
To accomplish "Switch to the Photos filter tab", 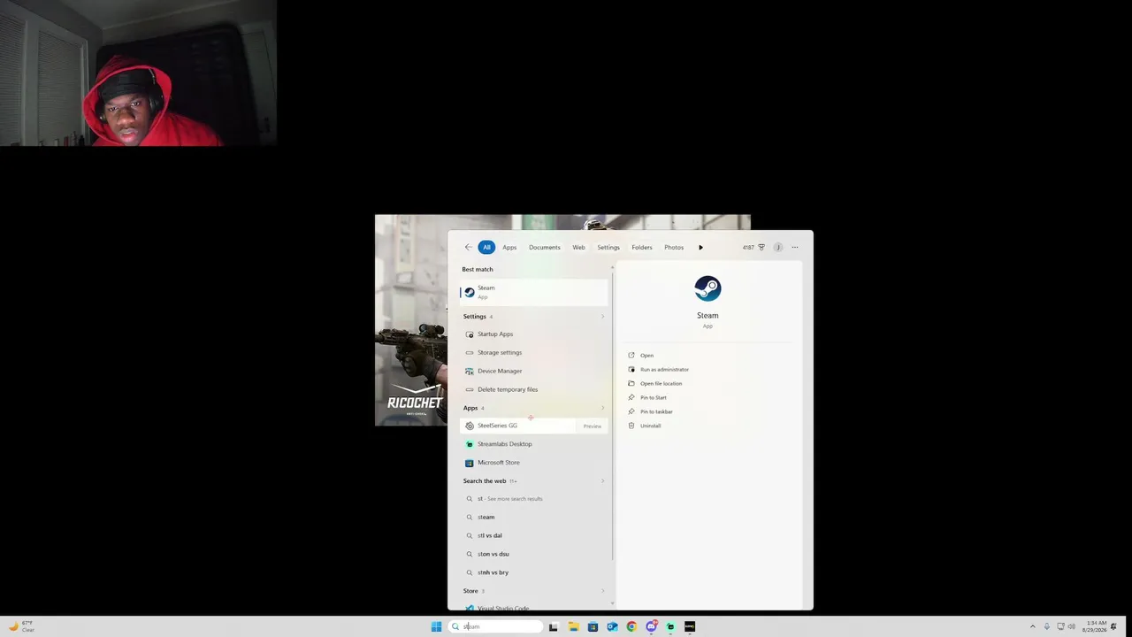I will [x=674, y=248].
